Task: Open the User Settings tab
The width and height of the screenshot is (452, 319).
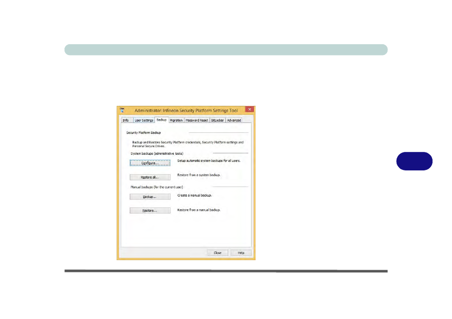Action: click(144, 121)
